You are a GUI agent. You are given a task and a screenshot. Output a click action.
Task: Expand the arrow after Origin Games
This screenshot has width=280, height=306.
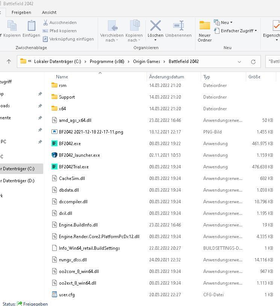[x=164, y=61]
